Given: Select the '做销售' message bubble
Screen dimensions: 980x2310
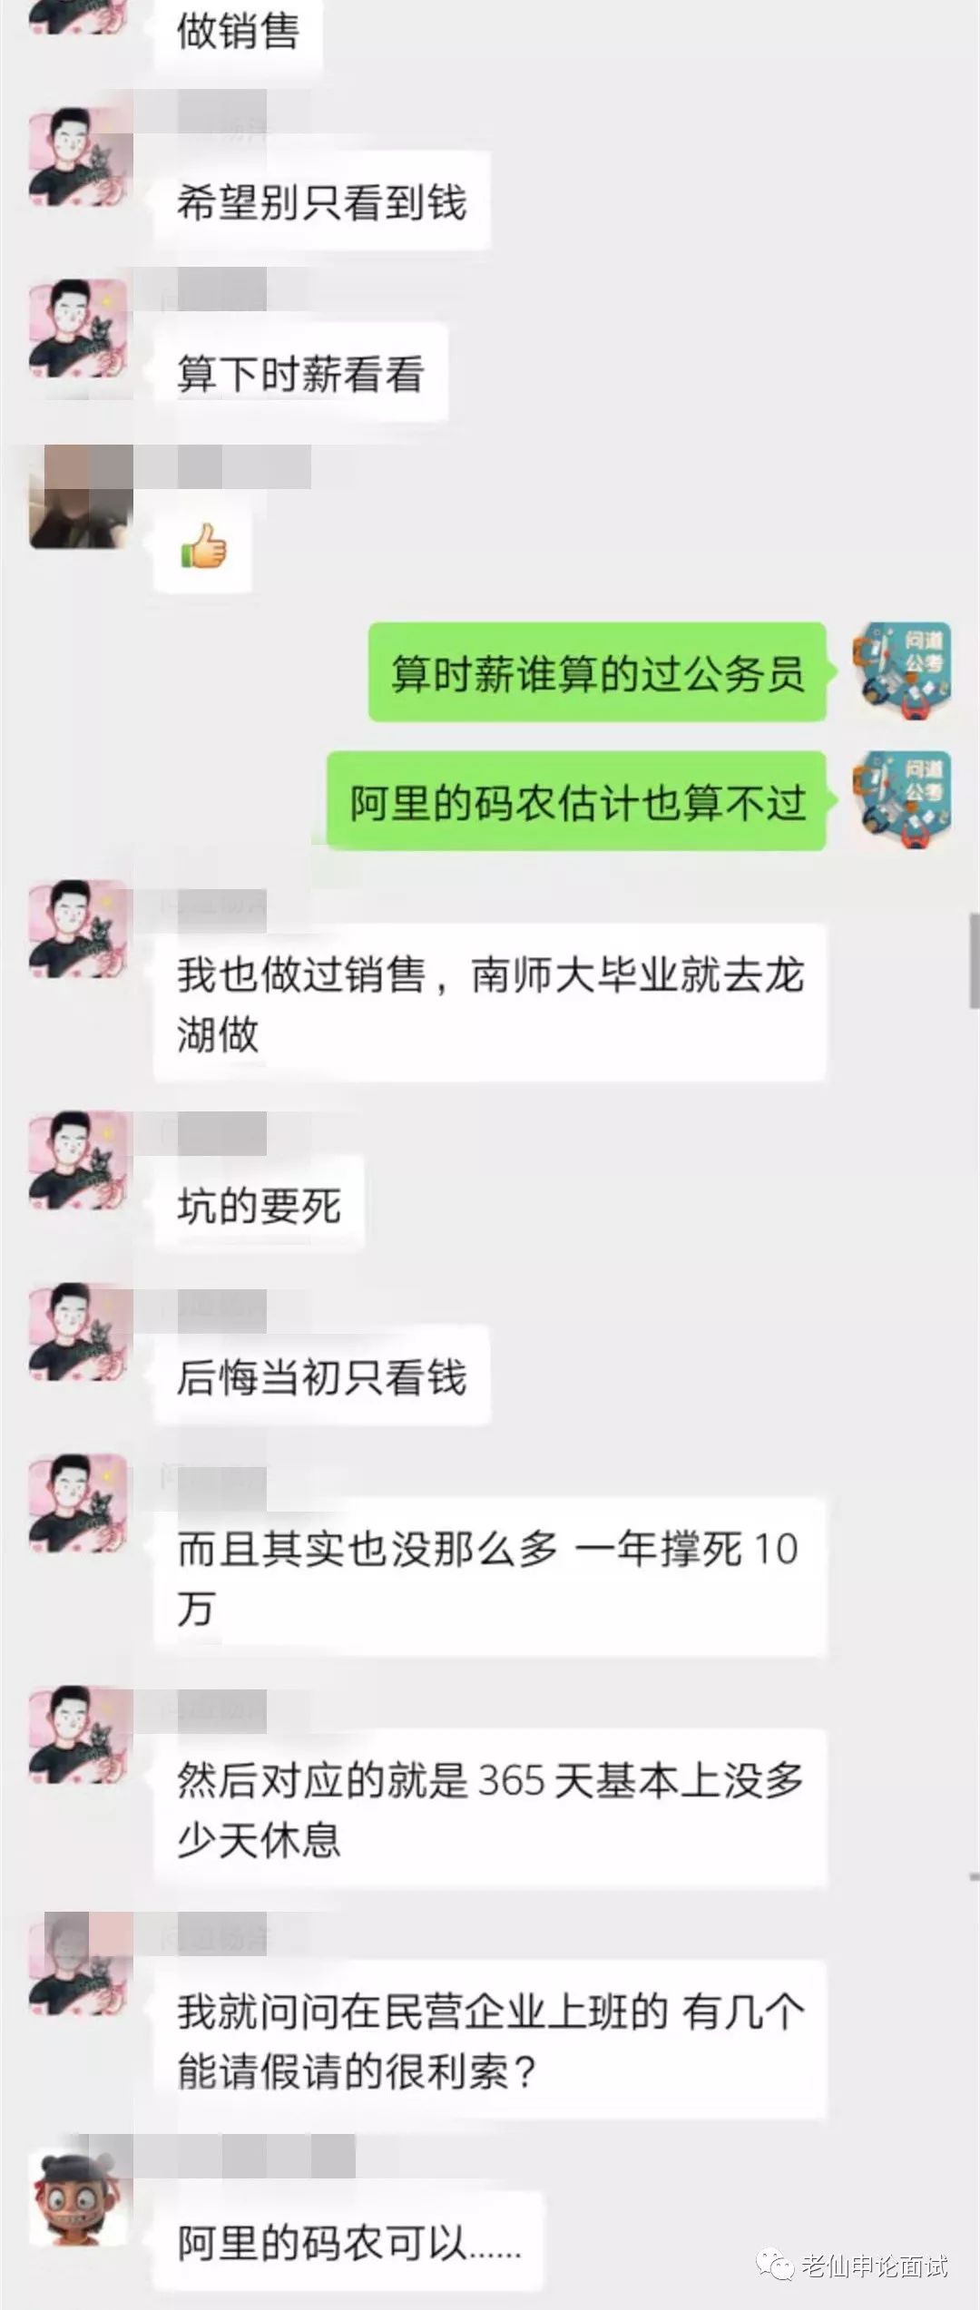Looking at the screenshot, I should pos(238,33).
